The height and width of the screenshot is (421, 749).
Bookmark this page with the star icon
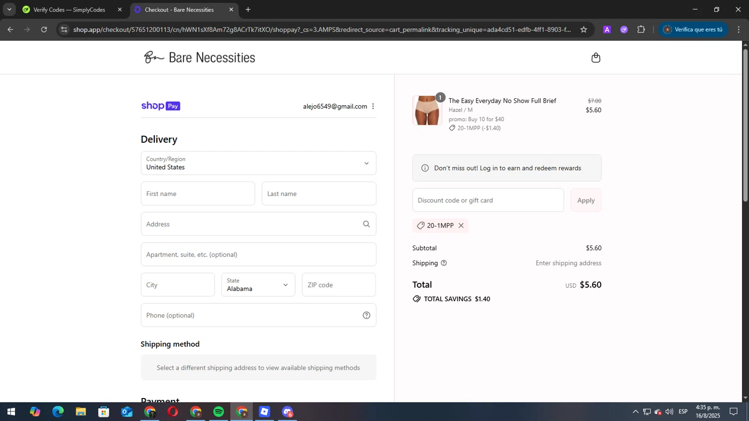584,29
